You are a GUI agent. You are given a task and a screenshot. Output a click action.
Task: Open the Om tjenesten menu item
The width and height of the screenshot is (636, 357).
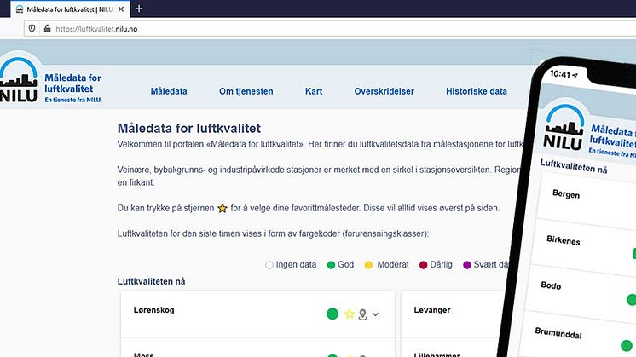tap(246, 91)
